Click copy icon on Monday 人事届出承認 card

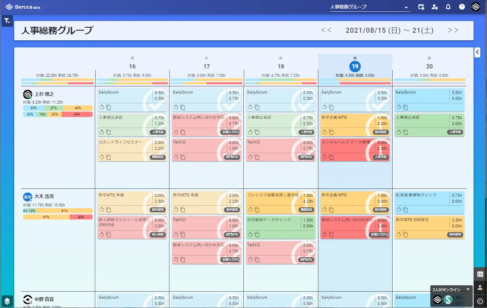[x=108, y=132]
